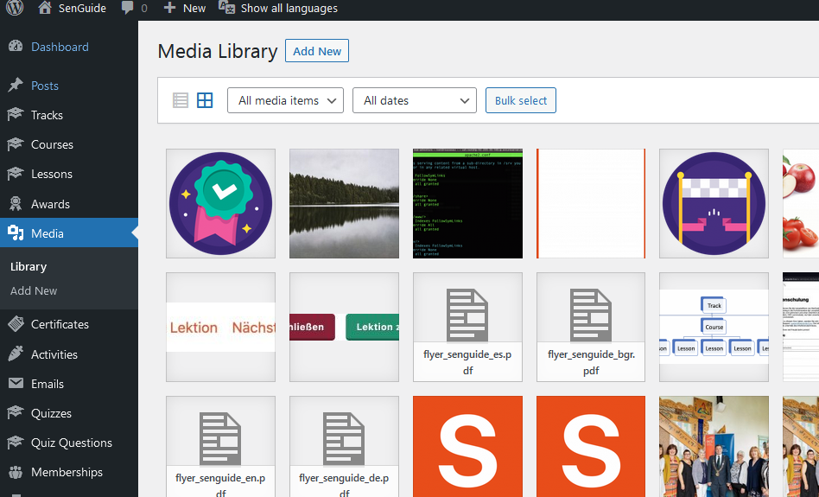Switch to list view mode
Screen dimensions: 819x497
tap(181, 100)
